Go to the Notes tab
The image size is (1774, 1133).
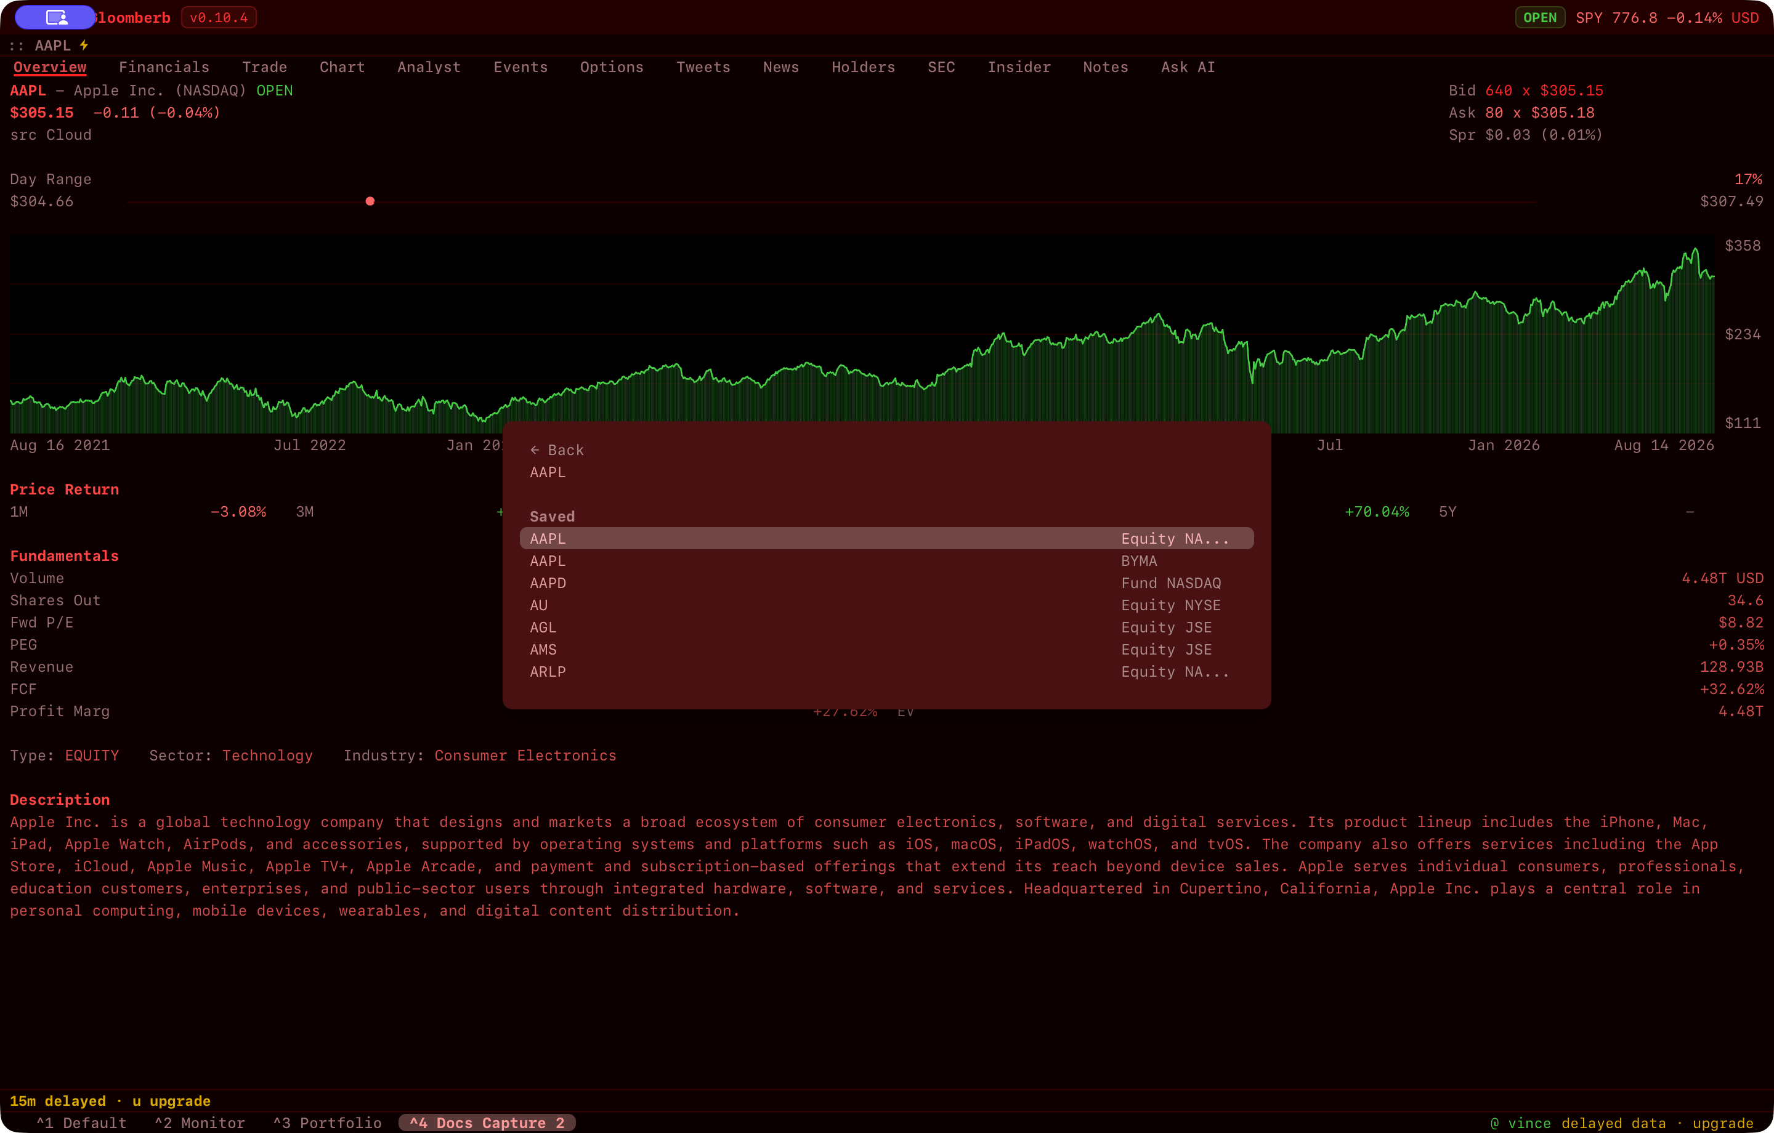pos(1105,67)
